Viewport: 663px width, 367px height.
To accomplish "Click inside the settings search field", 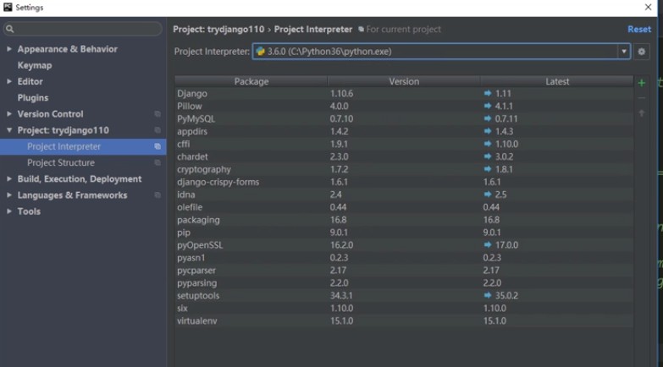I will point(85,30).
